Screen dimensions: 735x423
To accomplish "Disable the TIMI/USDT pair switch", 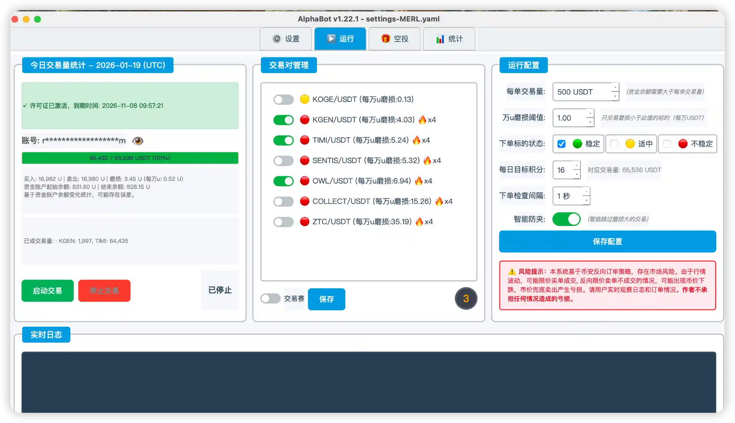I will [283, 140].
